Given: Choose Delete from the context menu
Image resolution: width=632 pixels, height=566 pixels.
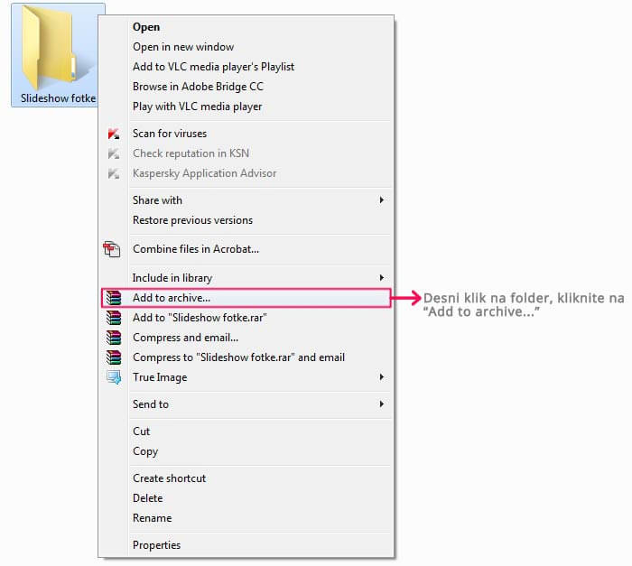Looking at the screenshot, I should pyautogui.click(x=148, y=498).
